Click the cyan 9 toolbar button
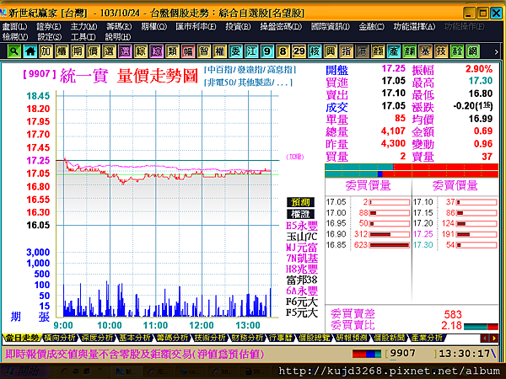The height and width of the screenshot is (379, 506). pyautogui.click(x=267, y=51)
